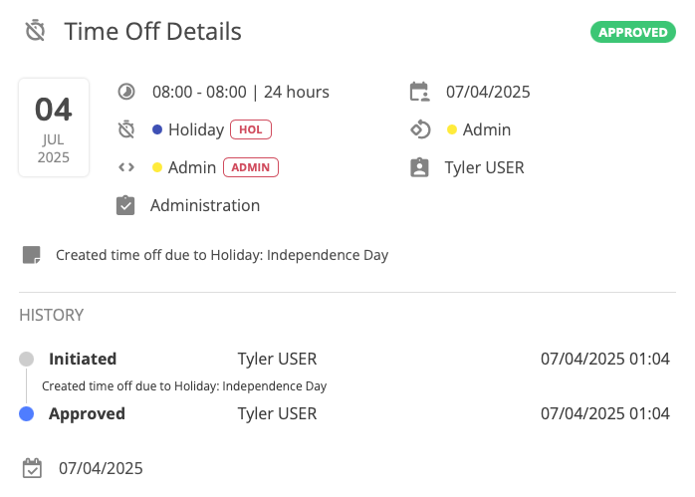
Task: Click the blue Holiday color dot
Action: point(157,129)
